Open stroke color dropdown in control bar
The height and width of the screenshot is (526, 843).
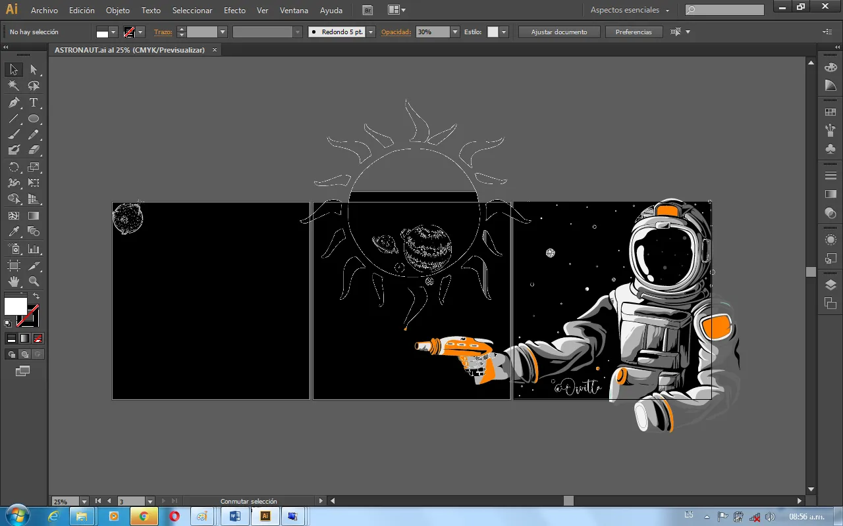(140, 32)
